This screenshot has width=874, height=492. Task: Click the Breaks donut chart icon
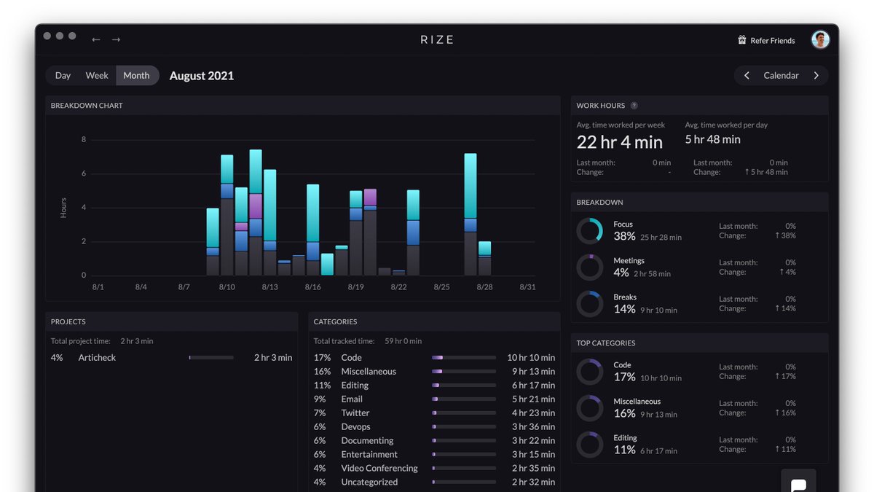pyautogui.click(x=589, y=304)
